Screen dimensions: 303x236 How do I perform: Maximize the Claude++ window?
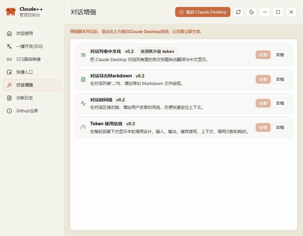click(278, 12)
